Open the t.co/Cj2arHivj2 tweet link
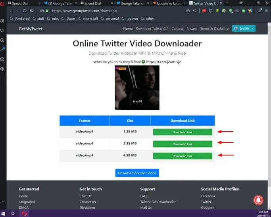The width and height of the screenshot is (271, 217). pyautogui.click(x=163, y=62)
